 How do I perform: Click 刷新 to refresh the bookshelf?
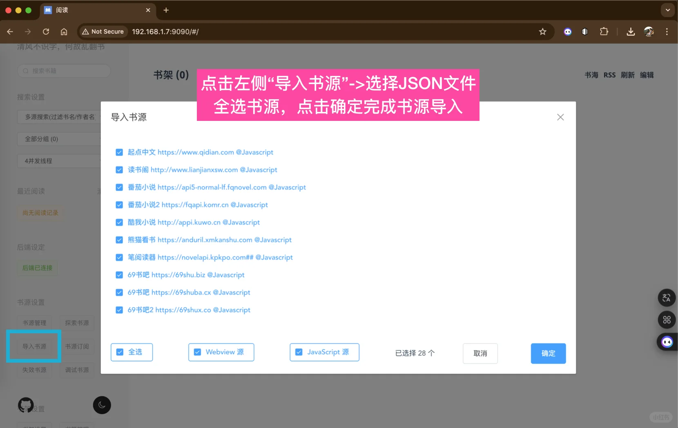[627, 75]
